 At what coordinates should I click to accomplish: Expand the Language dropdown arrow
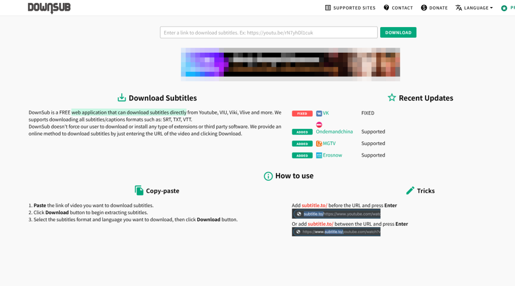tap(491, 8)
